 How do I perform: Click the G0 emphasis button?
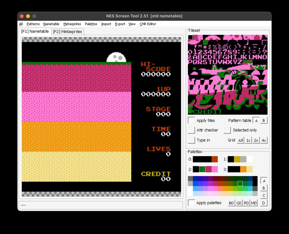239,203
